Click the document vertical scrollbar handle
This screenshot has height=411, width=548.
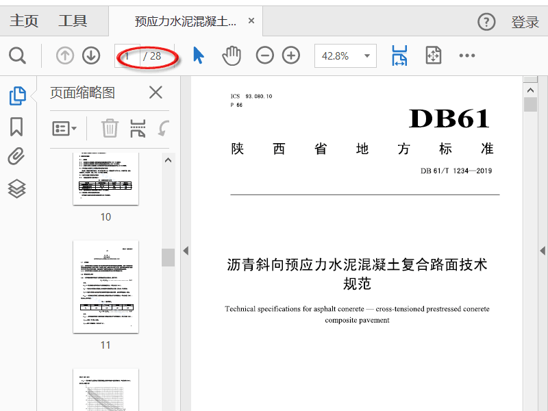530,104
